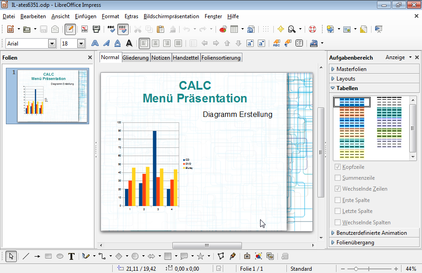Toggle the Wechselnde Zeilen checkbox
The height and width of the screenshot is (273, 422).
(x=337, y=189)
